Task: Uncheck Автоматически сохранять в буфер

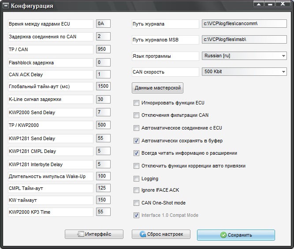Action: (136, 141)
